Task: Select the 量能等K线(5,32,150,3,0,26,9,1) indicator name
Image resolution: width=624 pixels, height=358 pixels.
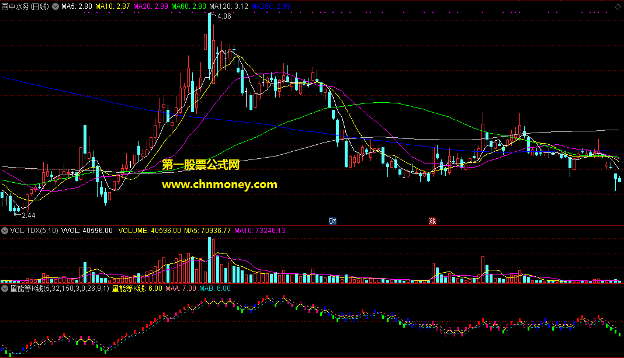Action: [x=59, y=289]
